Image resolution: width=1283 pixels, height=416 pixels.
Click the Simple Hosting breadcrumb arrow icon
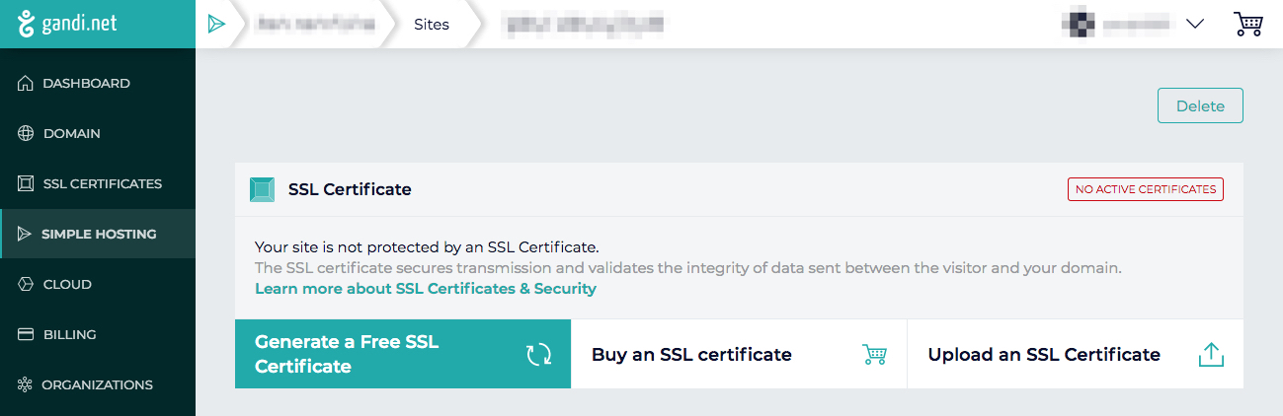[x=216, y=25]
